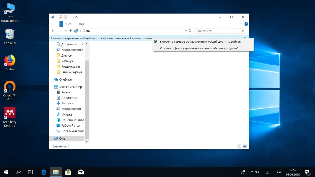Show hidden system tray icons

pyautogui.click(x=252, y=172)
